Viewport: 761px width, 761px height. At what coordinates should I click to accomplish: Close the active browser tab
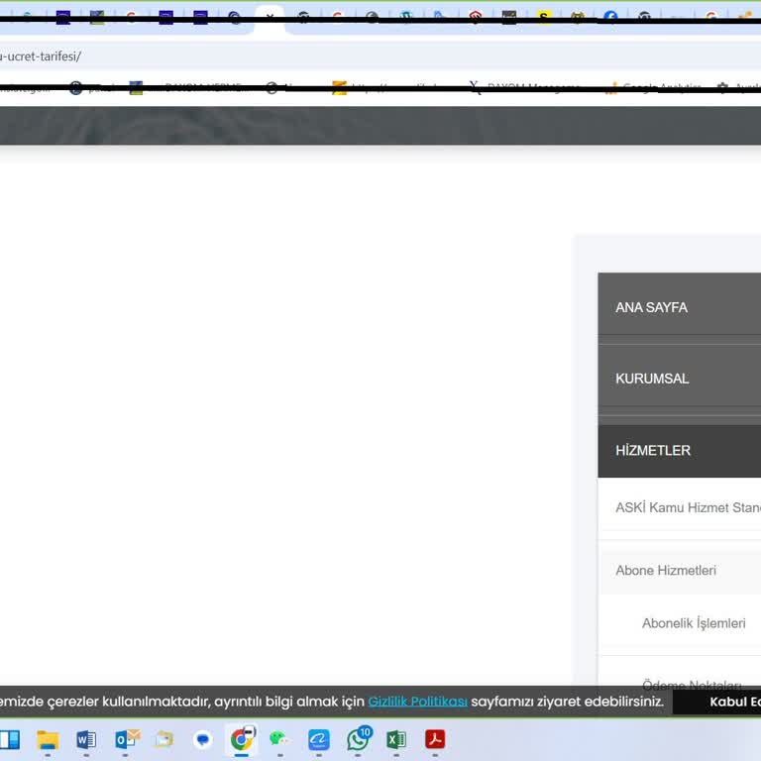(x=270, y=17)
